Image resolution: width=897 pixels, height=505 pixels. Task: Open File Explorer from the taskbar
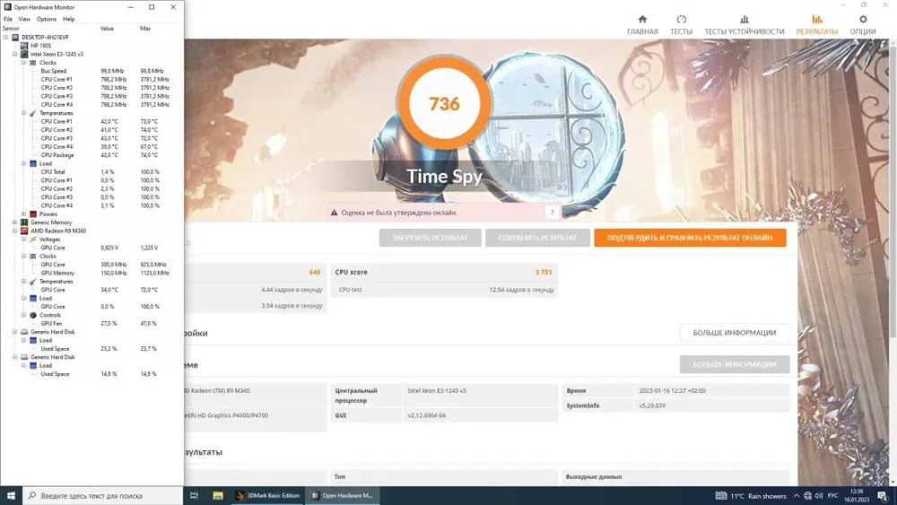[218, 495]
